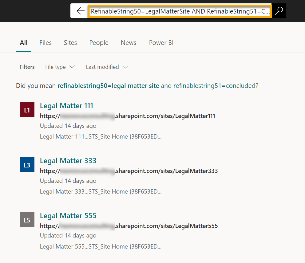The height and width of the screenshot is (263, 305).
Task: Focus the RefinableString50 search query field
Action: [x=180, y=11]
